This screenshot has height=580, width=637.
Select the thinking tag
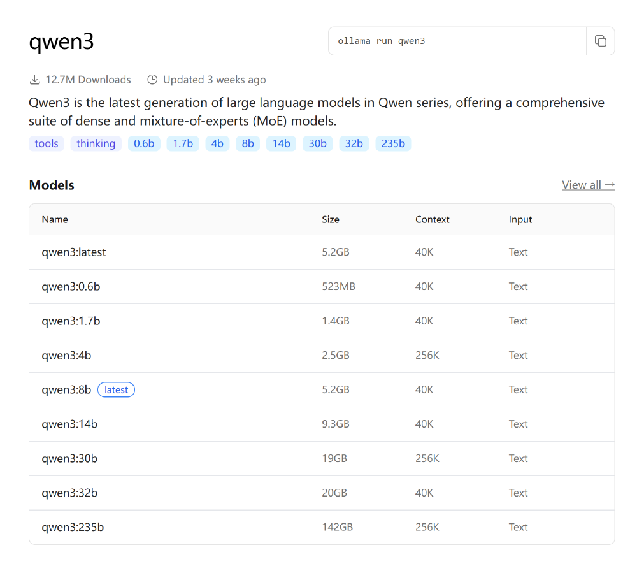click(96, 143)
